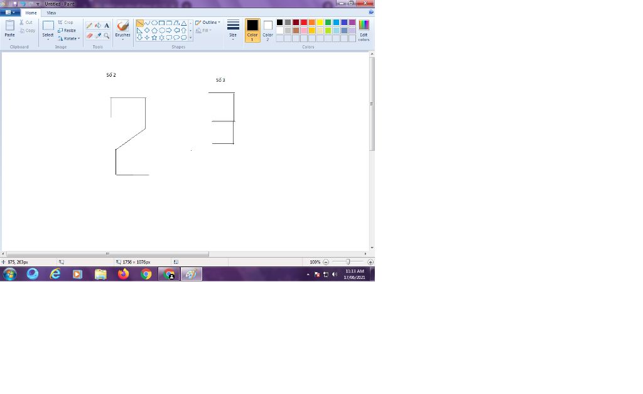The width and height of the screenshot is (643, 394).
Task: Select the Line shape
Action: (x=139, y=23)
